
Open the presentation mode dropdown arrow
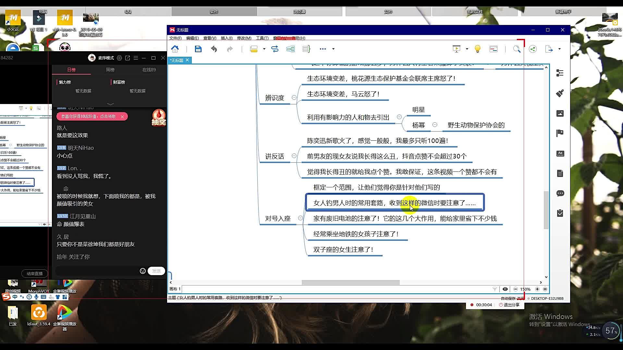coord(467,49)
